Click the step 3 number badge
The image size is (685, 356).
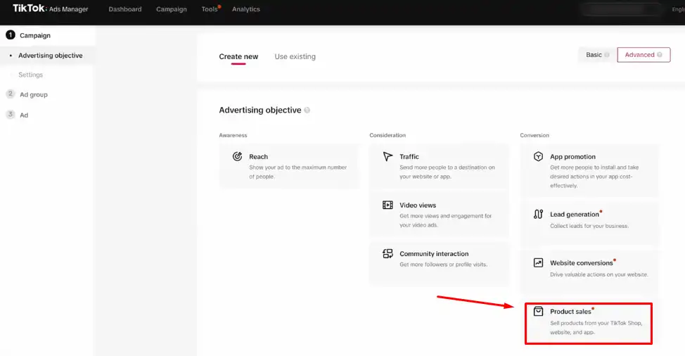tap(11, 115)
